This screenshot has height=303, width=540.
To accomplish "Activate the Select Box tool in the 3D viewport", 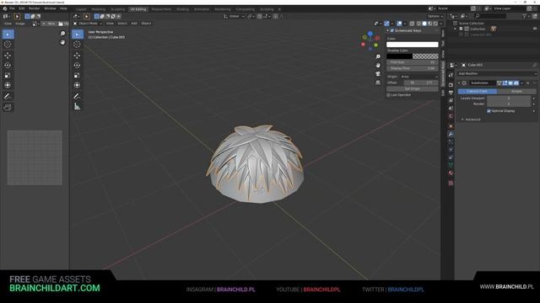I will coord(78,34).
